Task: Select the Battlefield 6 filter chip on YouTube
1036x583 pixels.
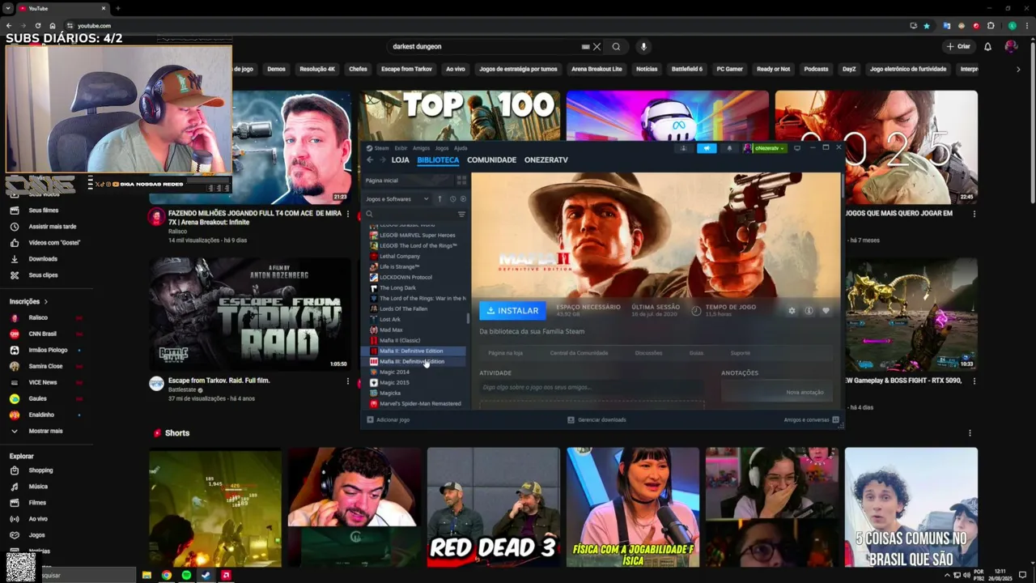Action: (687, 69)
